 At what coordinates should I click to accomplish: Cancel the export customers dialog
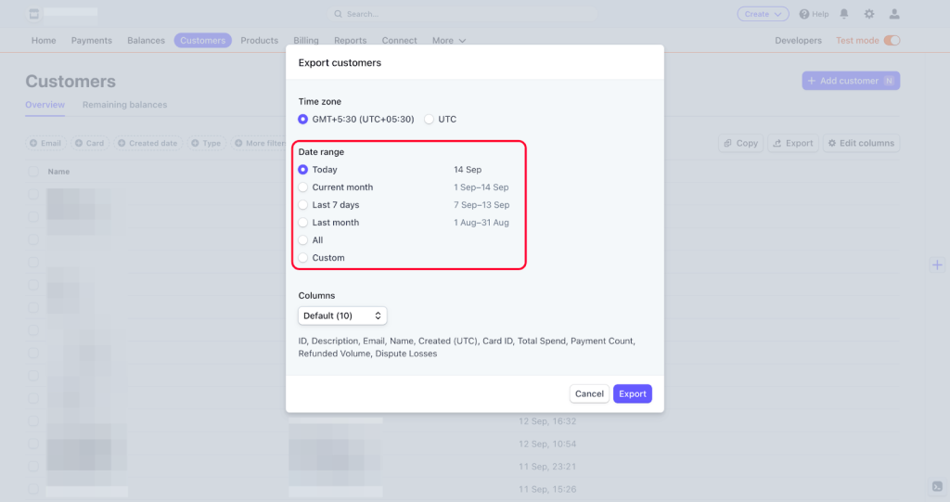[589, 394]
